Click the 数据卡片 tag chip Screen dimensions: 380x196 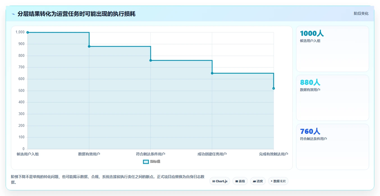click(278, 181)
